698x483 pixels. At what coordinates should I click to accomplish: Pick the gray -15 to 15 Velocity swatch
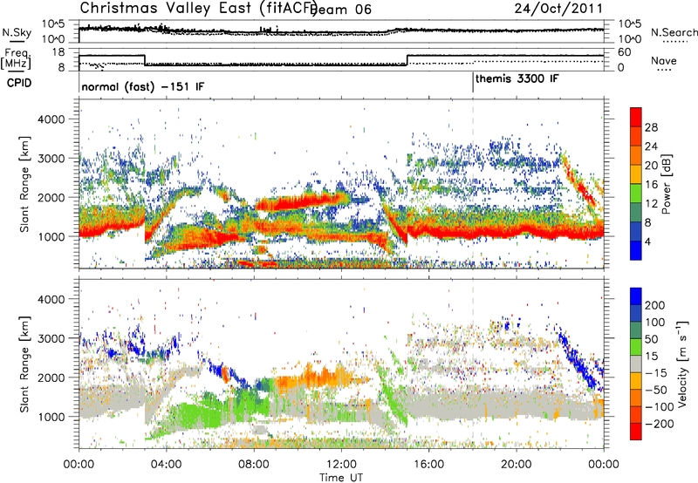(636, 364)
